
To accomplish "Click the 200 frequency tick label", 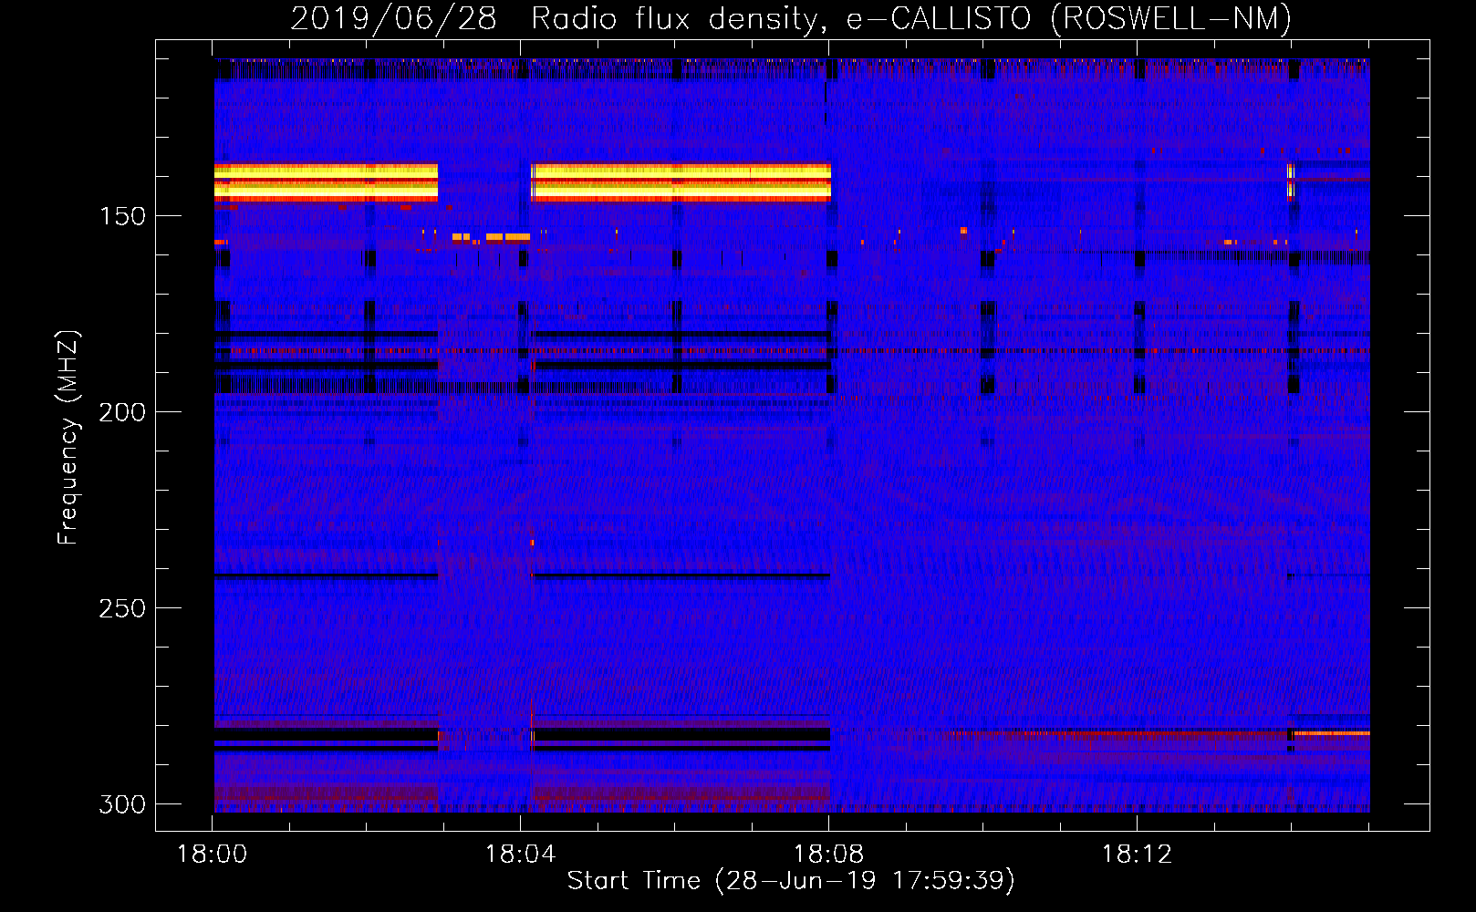I will (x=122, y=412).
